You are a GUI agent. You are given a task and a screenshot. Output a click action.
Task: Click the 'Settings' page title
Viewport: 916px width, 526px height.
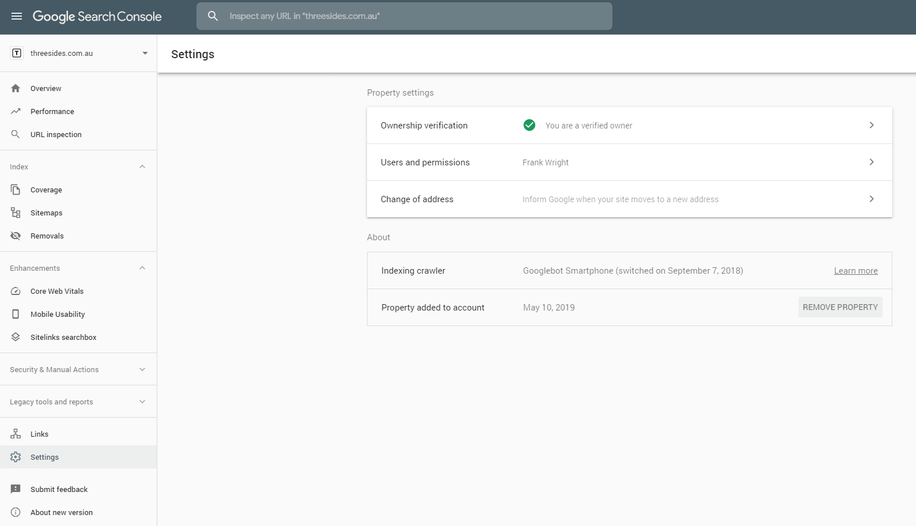pos(192,54)
